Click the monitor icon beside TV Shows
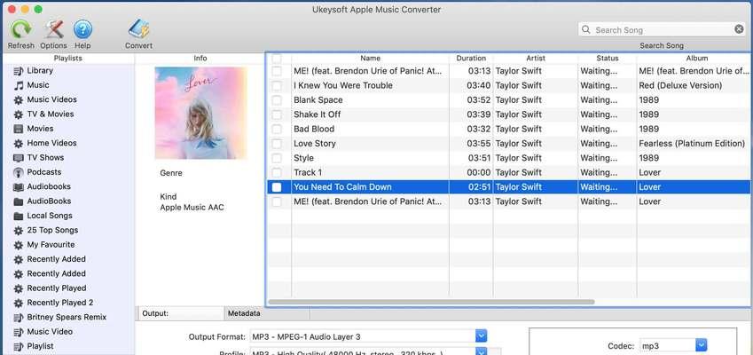Viewport: 753px width, 355px height. click(19, 158)
